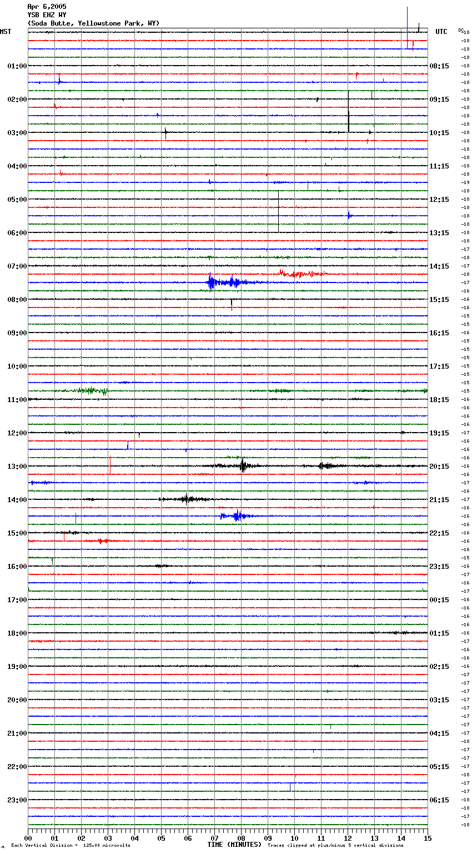Select the "17:00" MST row label

click(17, 600)
